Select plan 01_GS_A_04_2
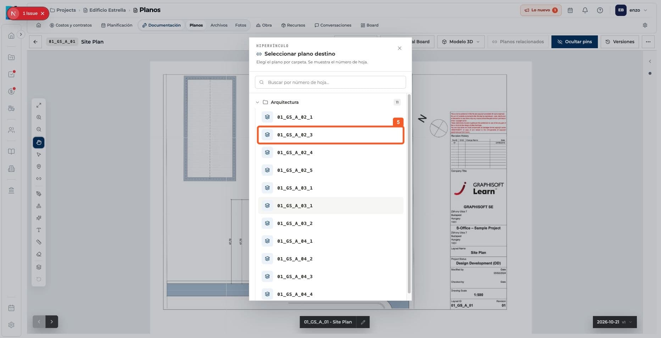Viewport: 661px width, 338px height. (330, 259)
